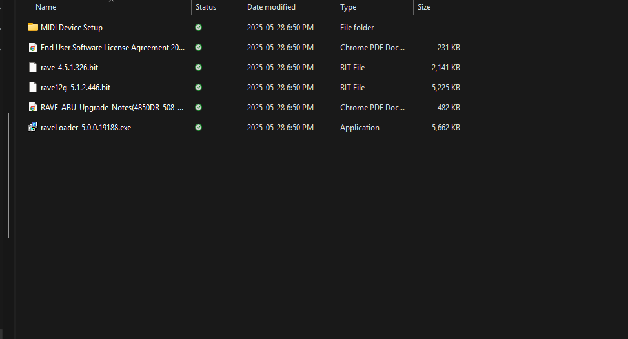
Task: Sort files by the Size column header
Action: [424, 7]
